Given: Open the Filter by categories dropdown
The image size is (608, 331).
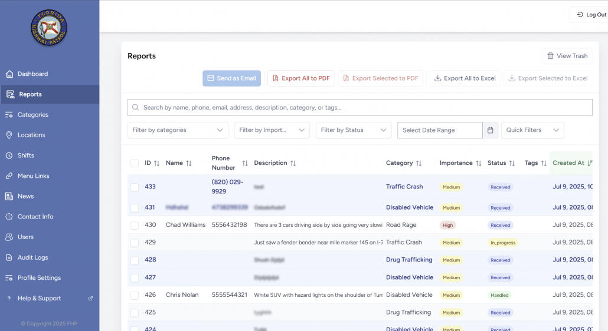Looking at the screenshot, I should click(x=178, y=130).
